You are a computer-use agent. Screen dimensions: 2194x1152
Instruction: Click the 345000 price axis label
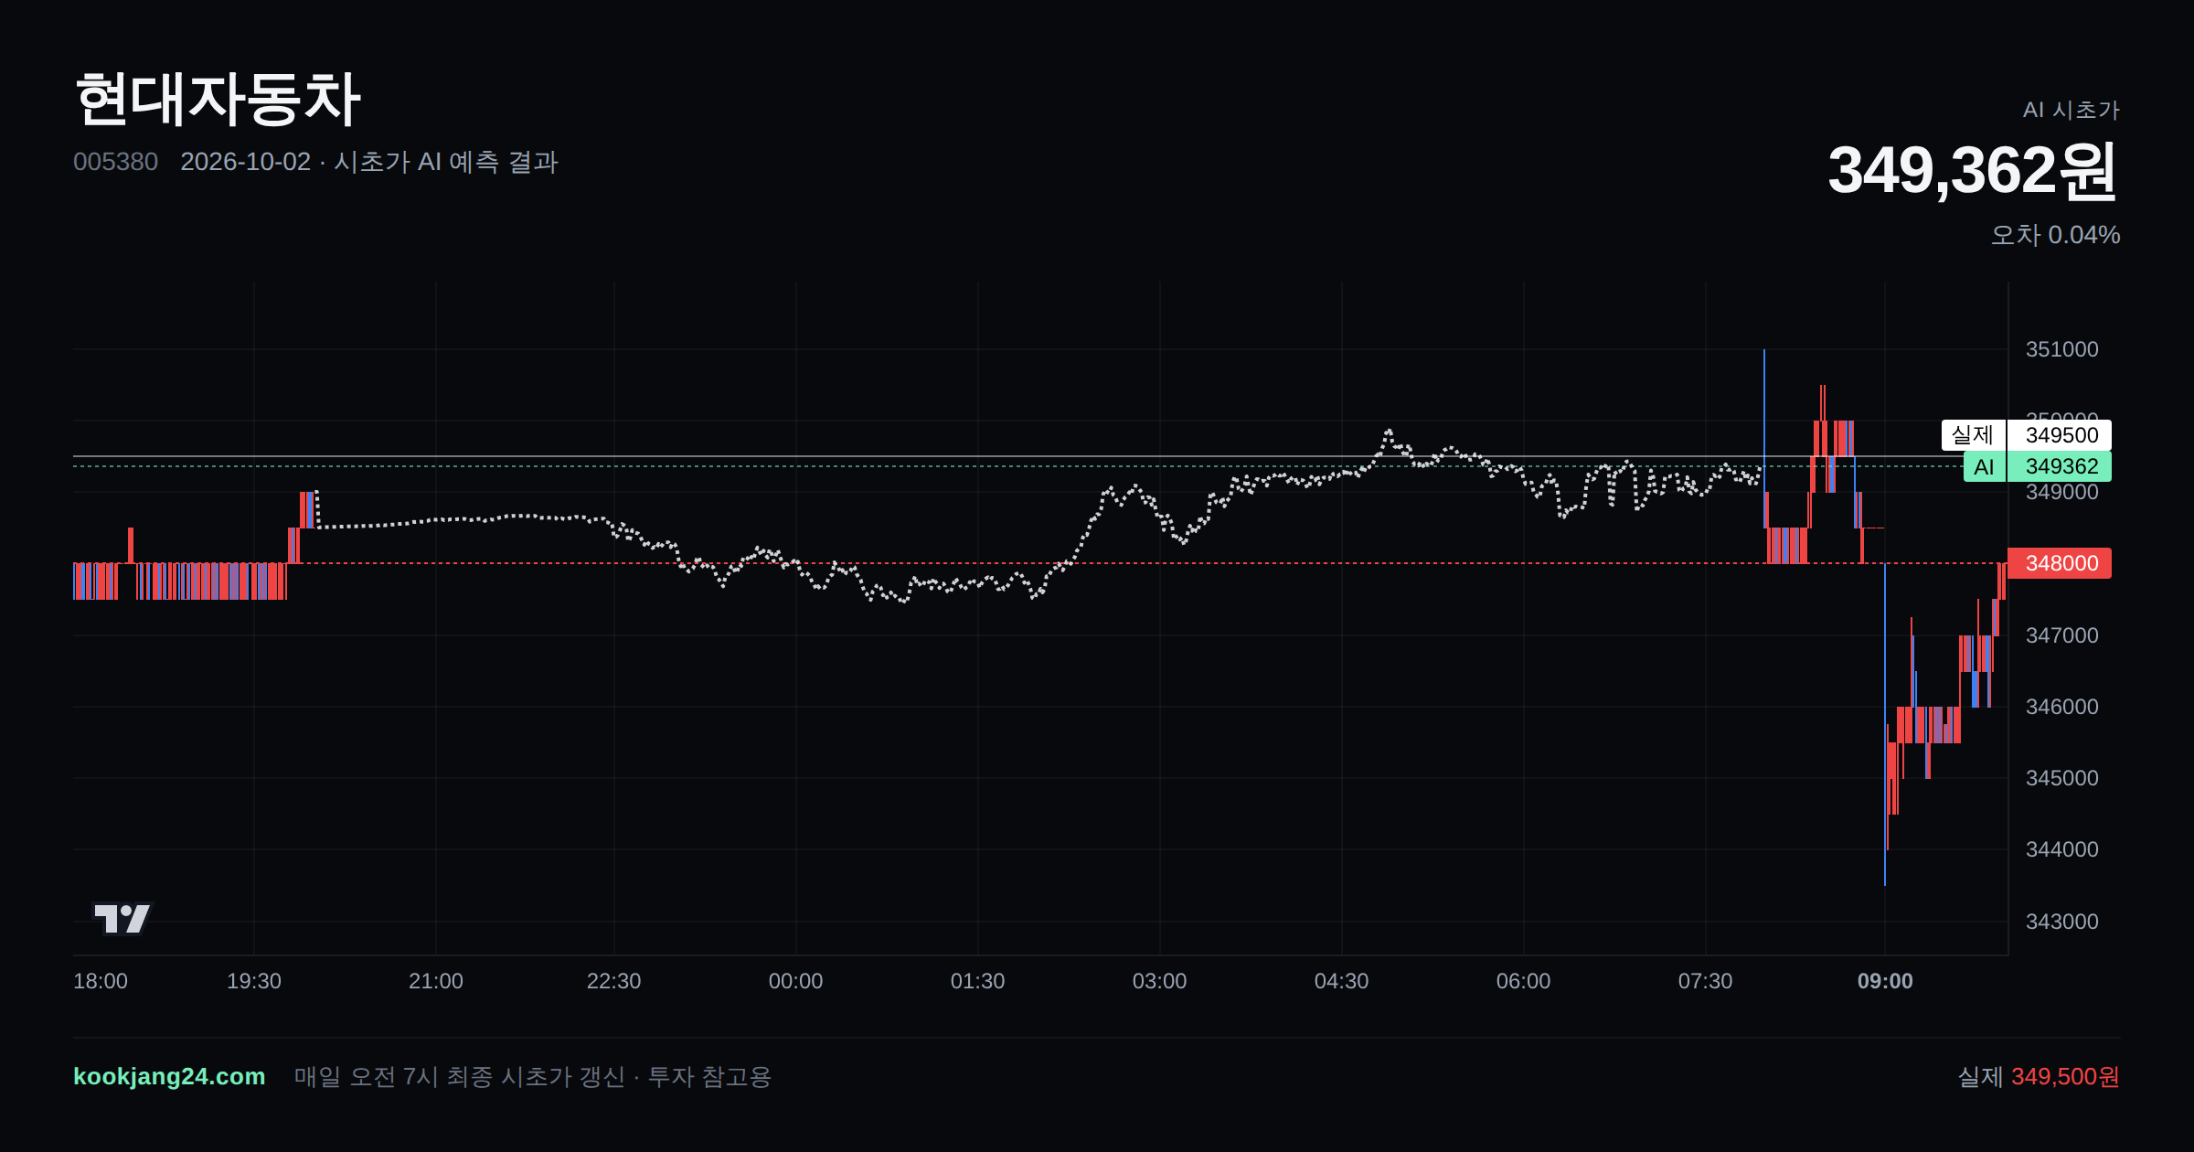[2062, 778]
